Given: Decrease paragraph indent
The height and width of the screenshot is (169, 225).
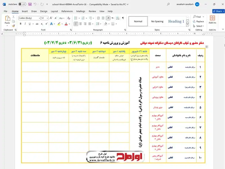Looking at the screenshot, I should [x=98, y=18].
